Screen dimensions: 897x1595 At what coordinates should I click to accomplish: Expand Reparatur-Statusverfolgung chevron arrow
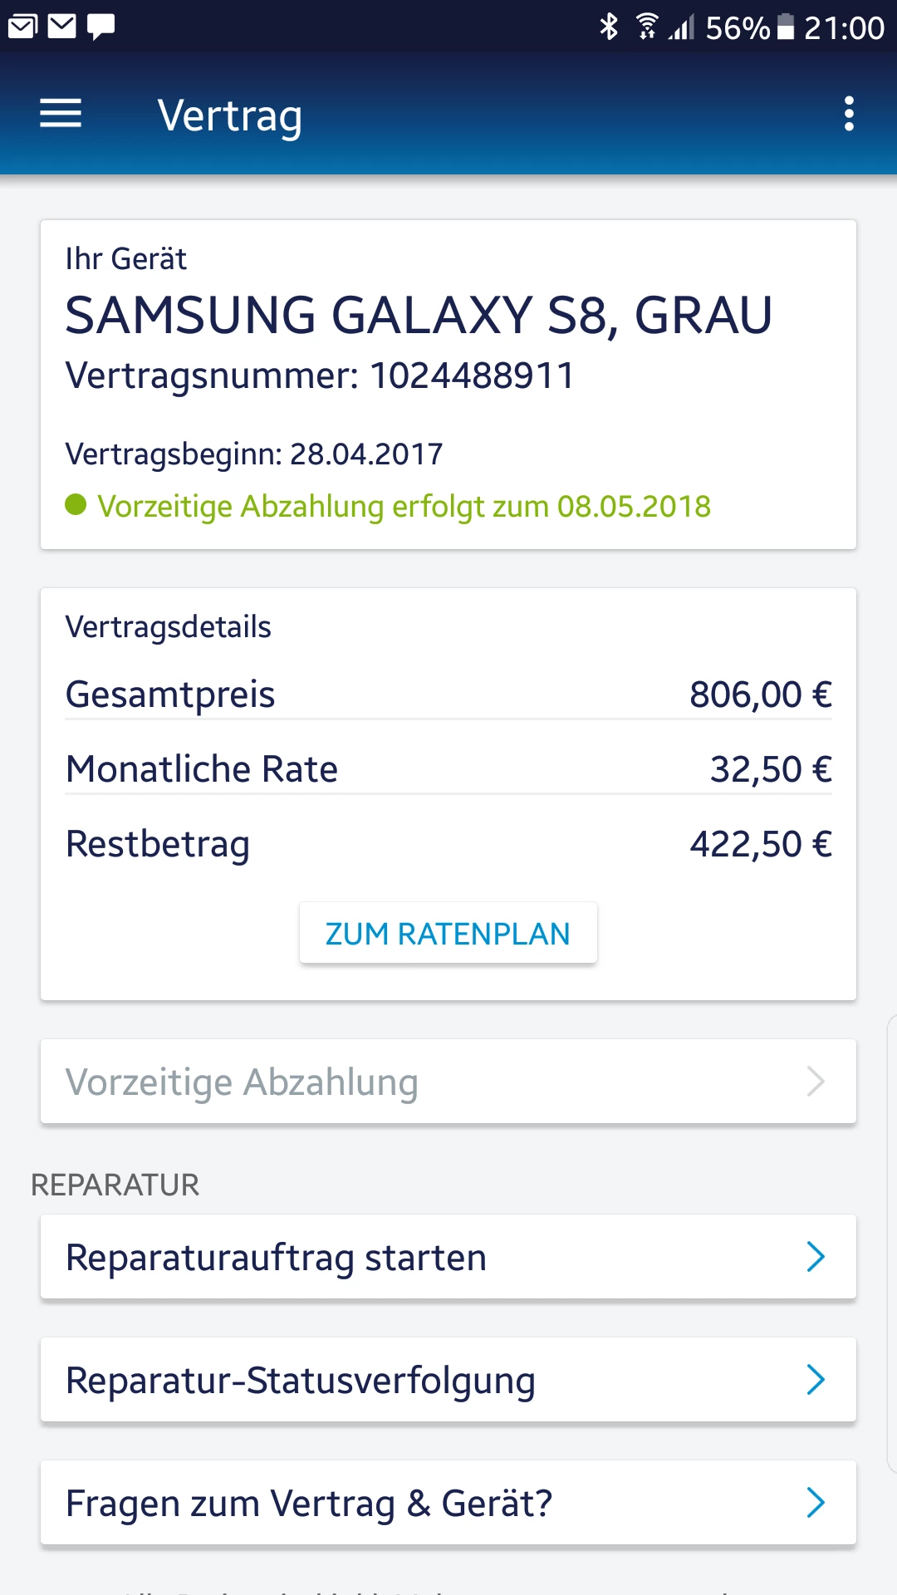(x=816, y=1380)
